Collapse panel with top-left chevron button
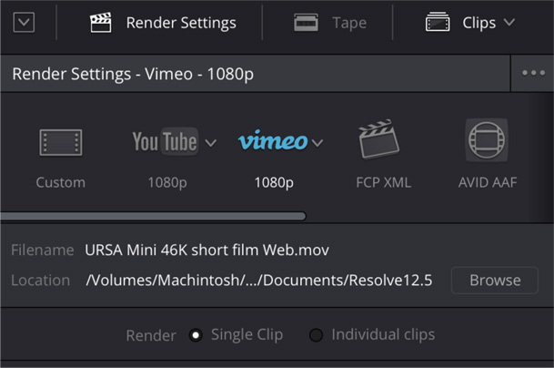 point(24,23)
